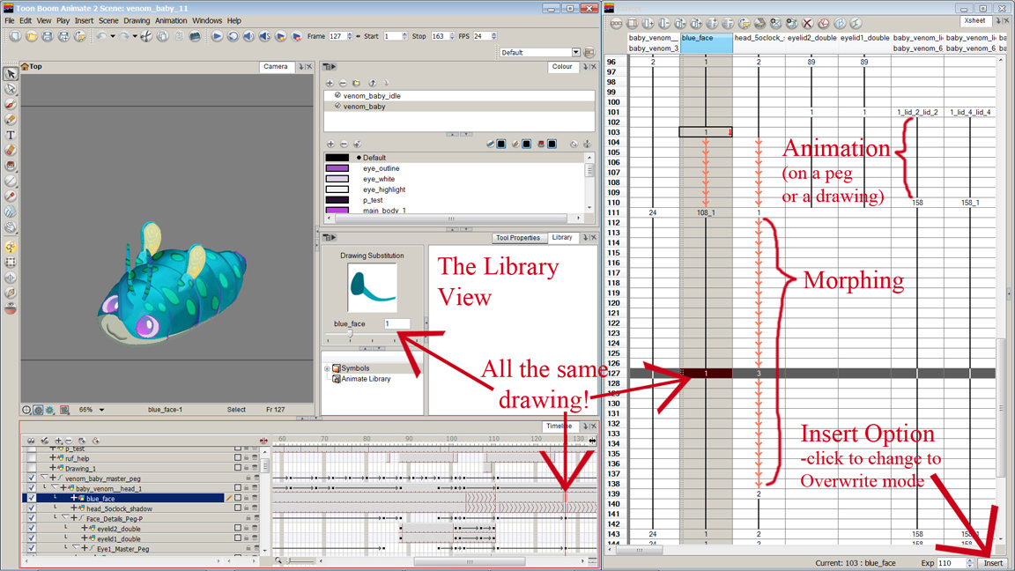Click the Frame number input field
This screenshot has width=1015, height=571.
(x=337, y=36)
